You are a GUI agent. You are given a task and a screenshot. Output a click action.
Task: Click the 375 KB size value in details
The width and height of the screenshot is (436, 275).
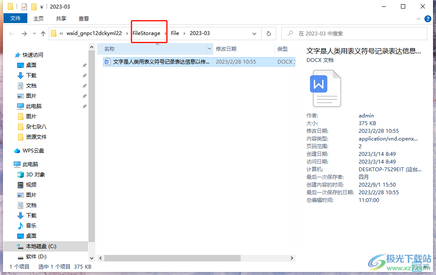(x=367, y=123)
